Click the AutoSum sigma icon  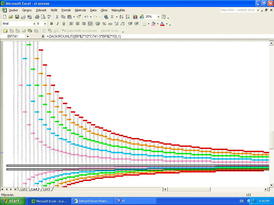coord(112,17)
